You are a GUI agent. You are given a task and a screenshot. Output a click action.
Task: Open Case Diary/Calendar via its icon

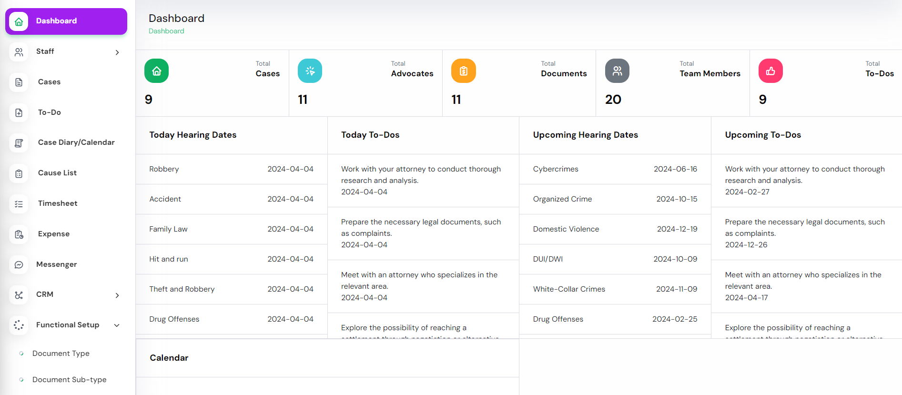19,143
